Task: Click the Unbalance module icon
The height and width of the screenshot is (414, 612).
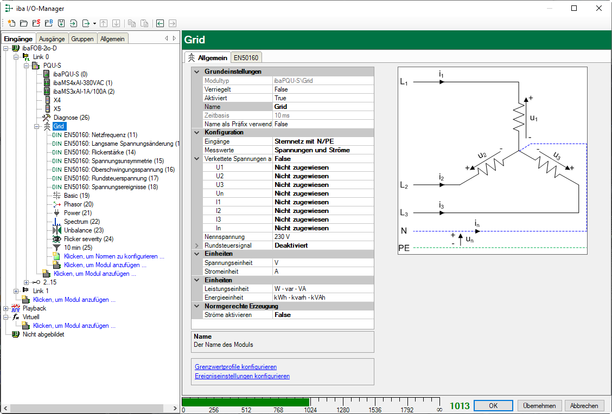Action: tap(57, 230)
